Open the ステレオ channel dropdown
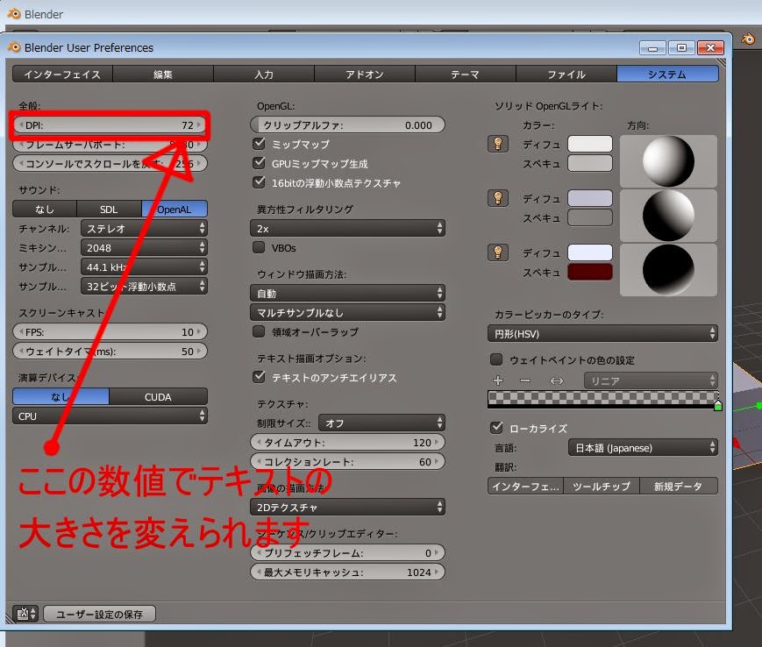The width and height of the screenshot is (762, 647). tap(145, 228)
